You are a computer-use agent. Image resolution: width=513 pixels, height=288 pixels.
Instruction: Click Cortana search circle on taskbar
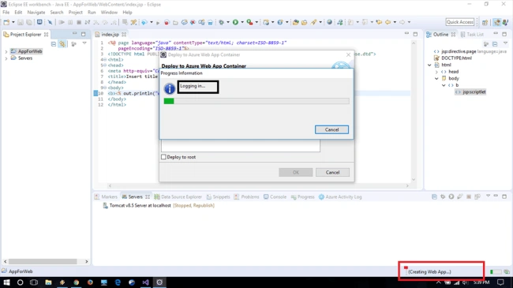[20, 282]
